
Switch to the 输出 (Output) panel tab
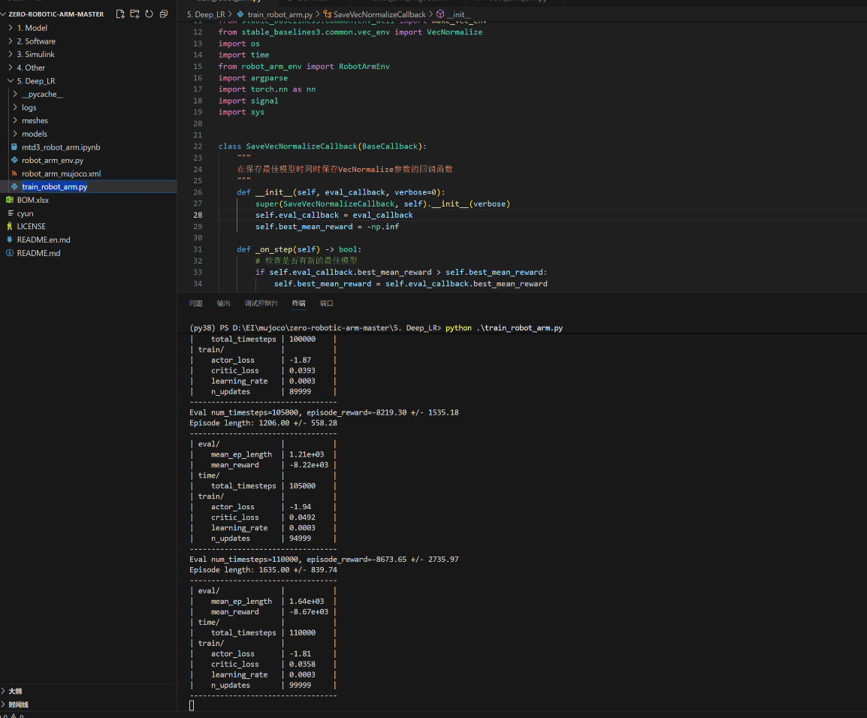click(x=223, y=303)
